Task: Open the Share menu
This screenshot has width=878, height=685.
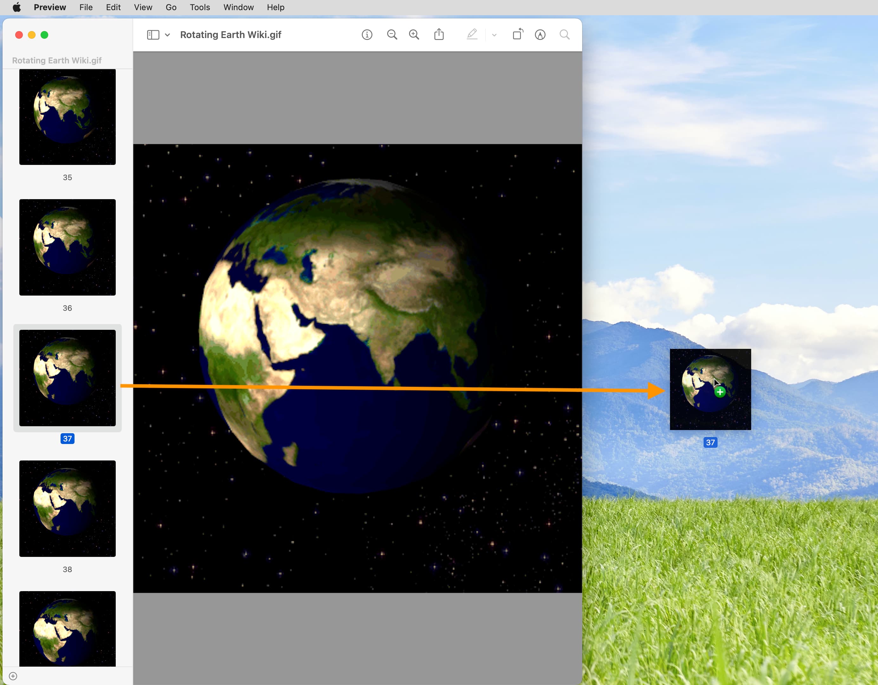Action: [x=439, y=35]
